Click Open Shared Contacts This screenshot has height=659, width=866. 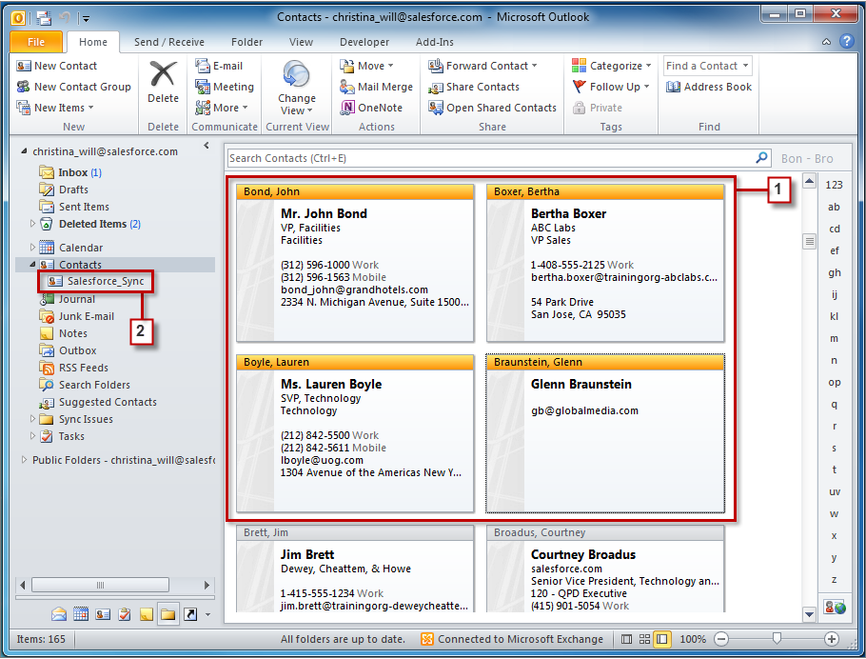(492, 108)
